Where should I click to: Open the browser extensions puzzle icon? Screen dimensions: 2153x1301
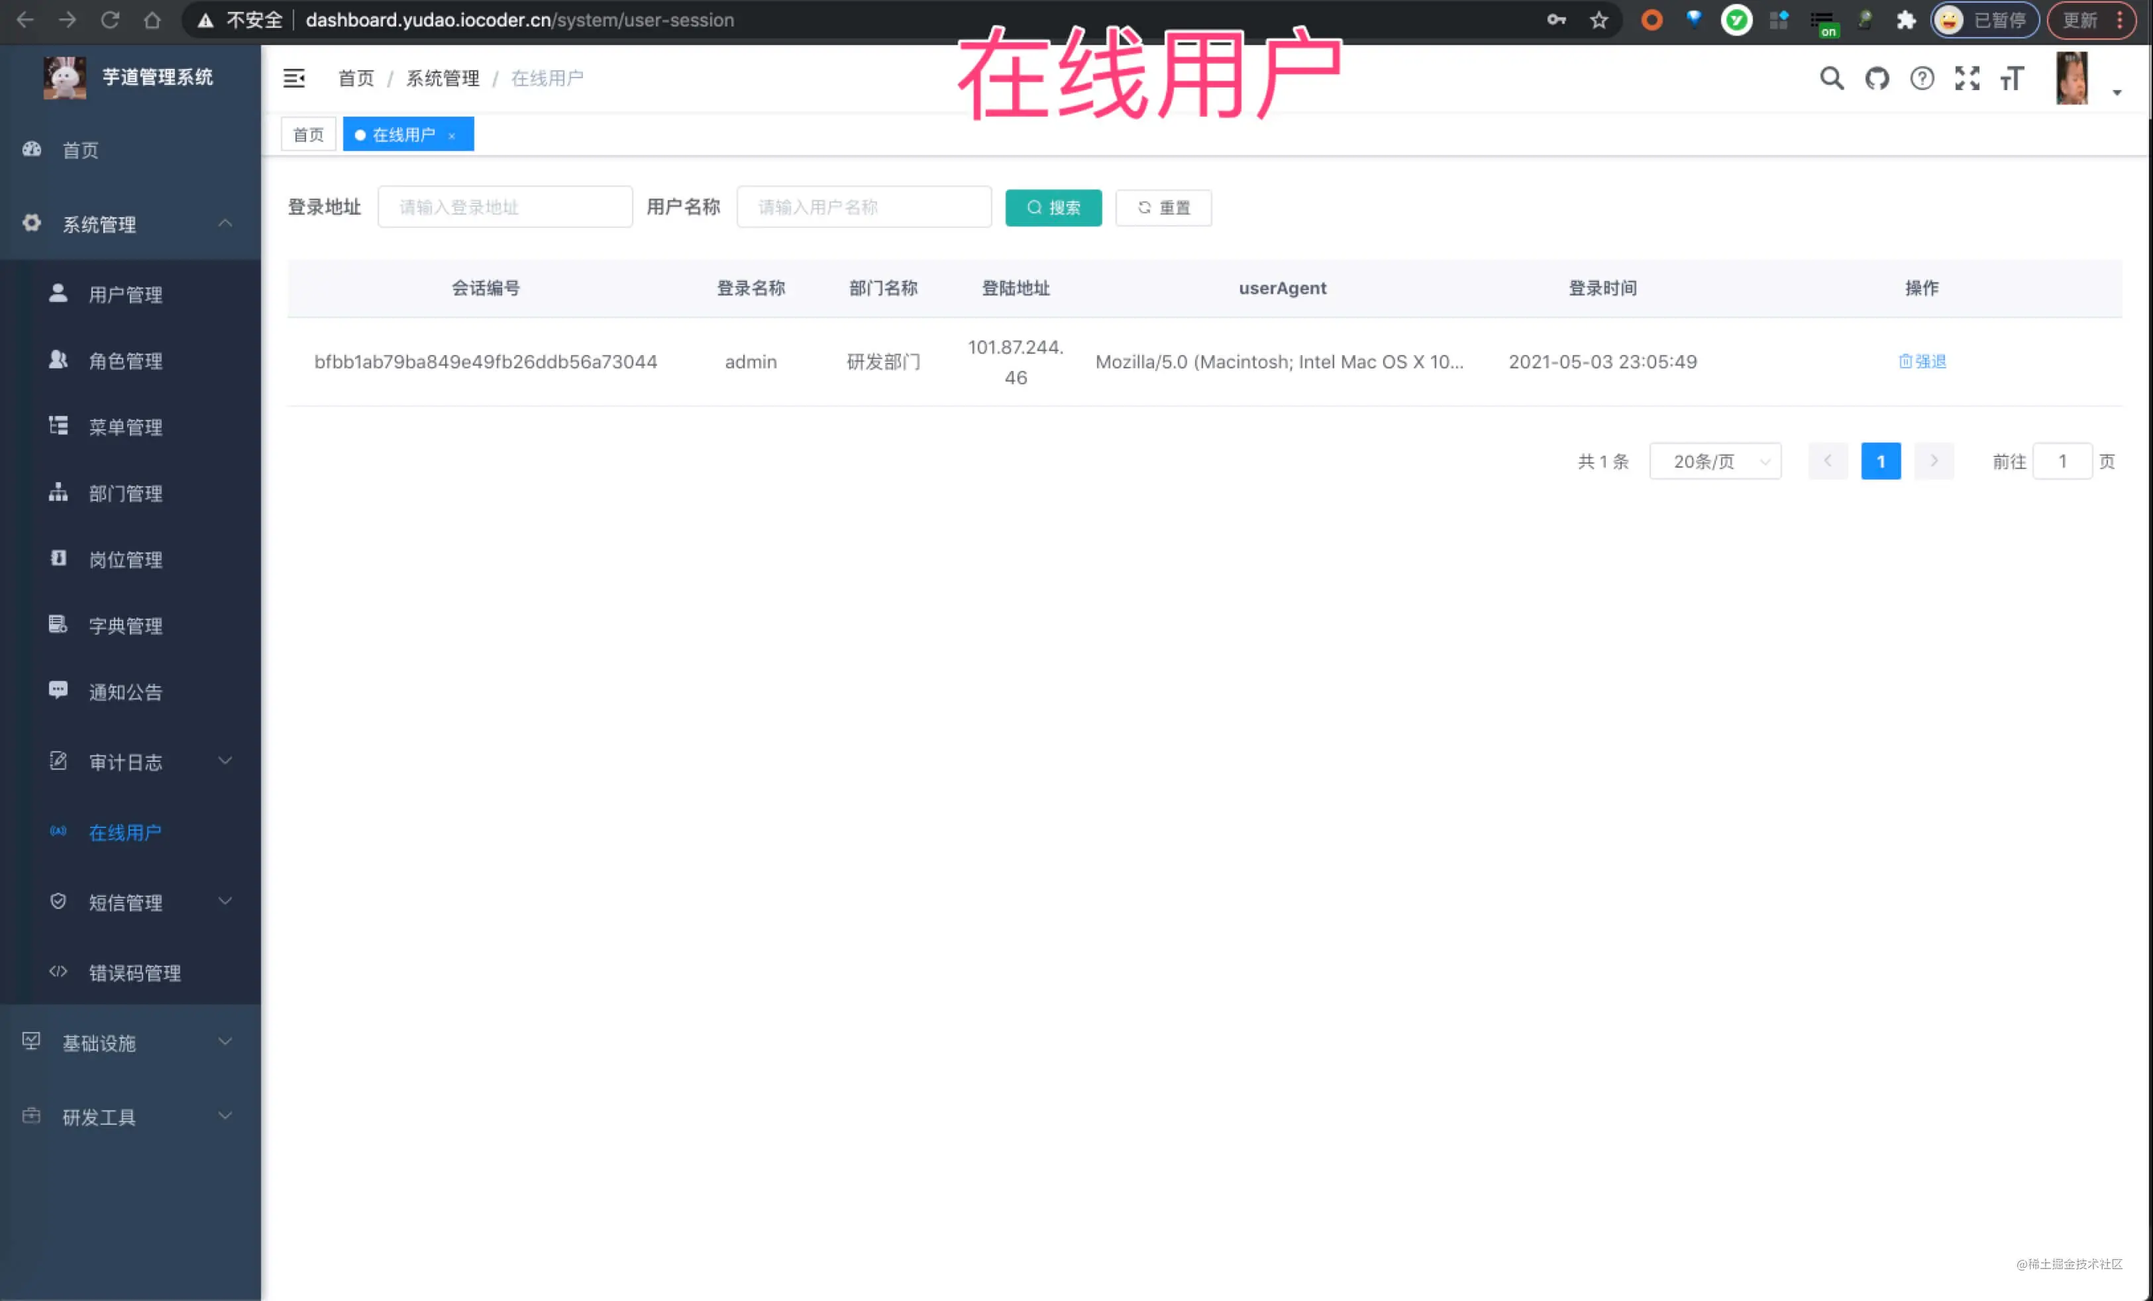(1906, 20)
